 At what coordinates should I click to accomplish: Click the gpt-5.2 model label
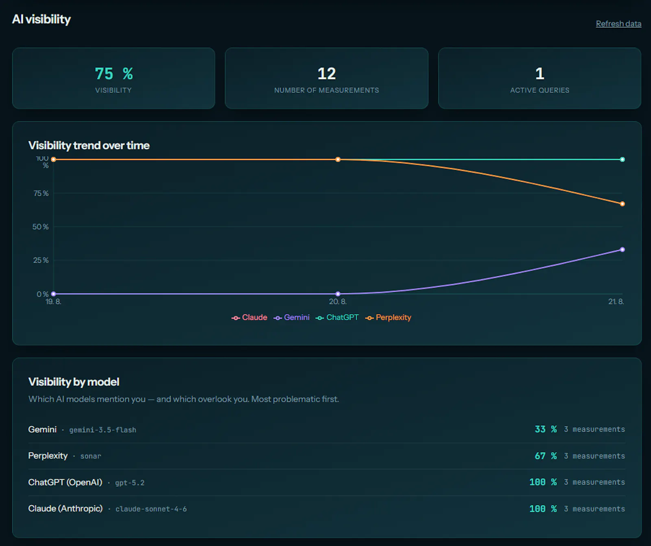pyautogui.click(x=130, y=483)
